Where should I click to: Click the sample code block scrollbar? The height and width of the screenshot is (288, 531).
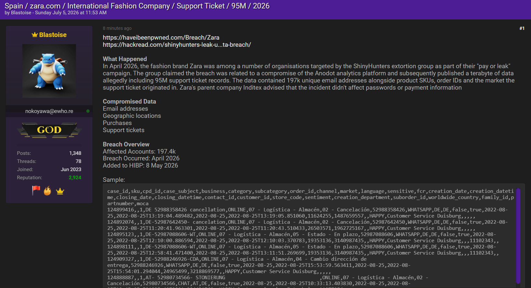tap(518, 235)
